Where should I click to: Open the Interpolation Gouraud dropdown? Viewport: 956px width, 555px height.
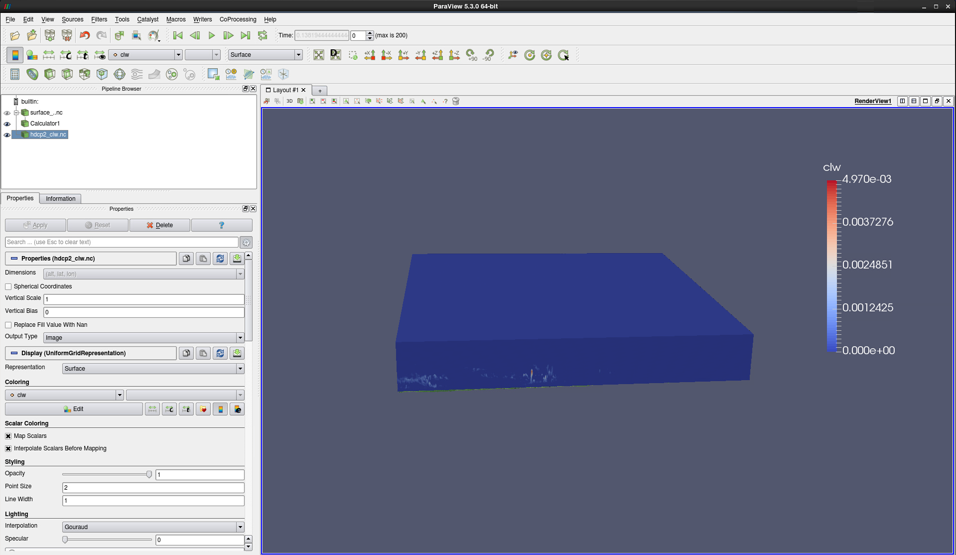coord(153,527)
